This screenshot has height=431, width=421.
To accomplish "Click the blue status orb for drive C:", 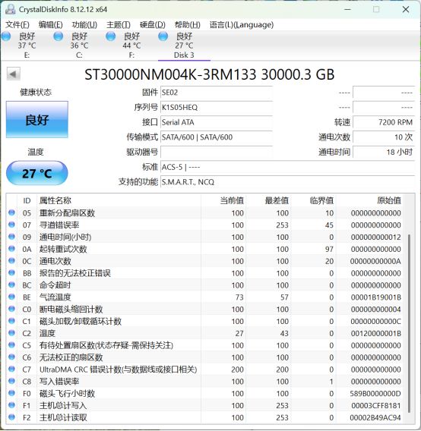I will (58, 36).
